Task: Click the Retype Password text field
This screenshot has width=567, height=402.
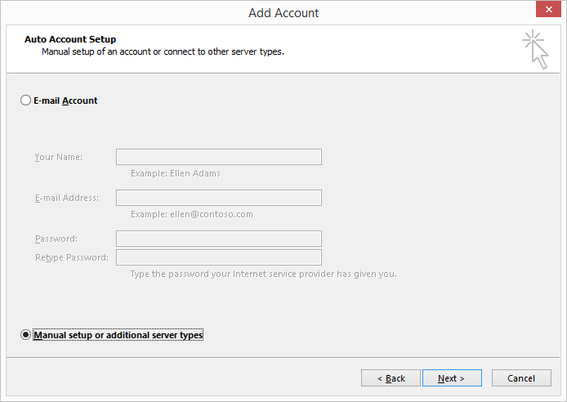Action: coord(219,257)
